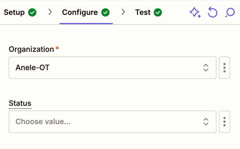Click the chevron between Setup and Configure
Viewport: 240px width, 149px height.
pos(50,12)
